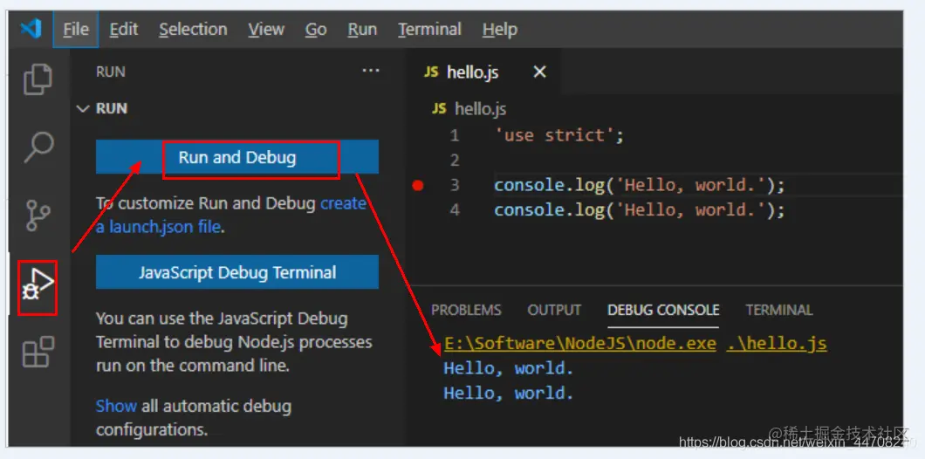Click the first Hello, world. console output
Screen dimensions: 925x459
509,369
